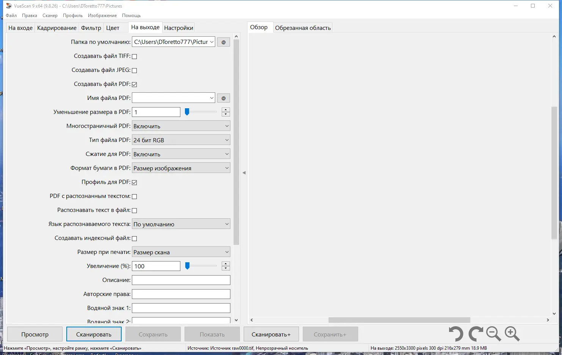Image resolution: width=562 pixels, height=355 pixels.
Task: Click the Показать button
Action: 212,334
